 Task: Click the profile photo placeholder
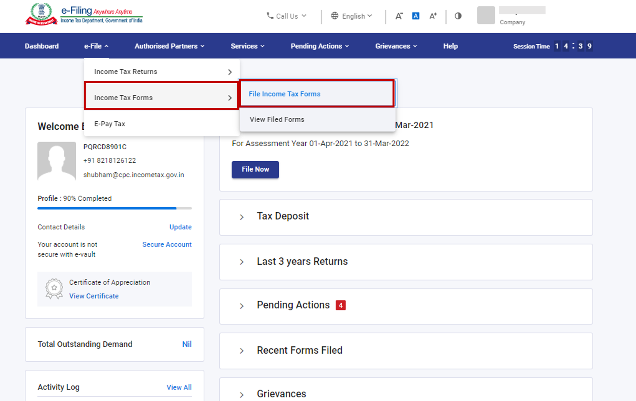[x=57, y=161]
